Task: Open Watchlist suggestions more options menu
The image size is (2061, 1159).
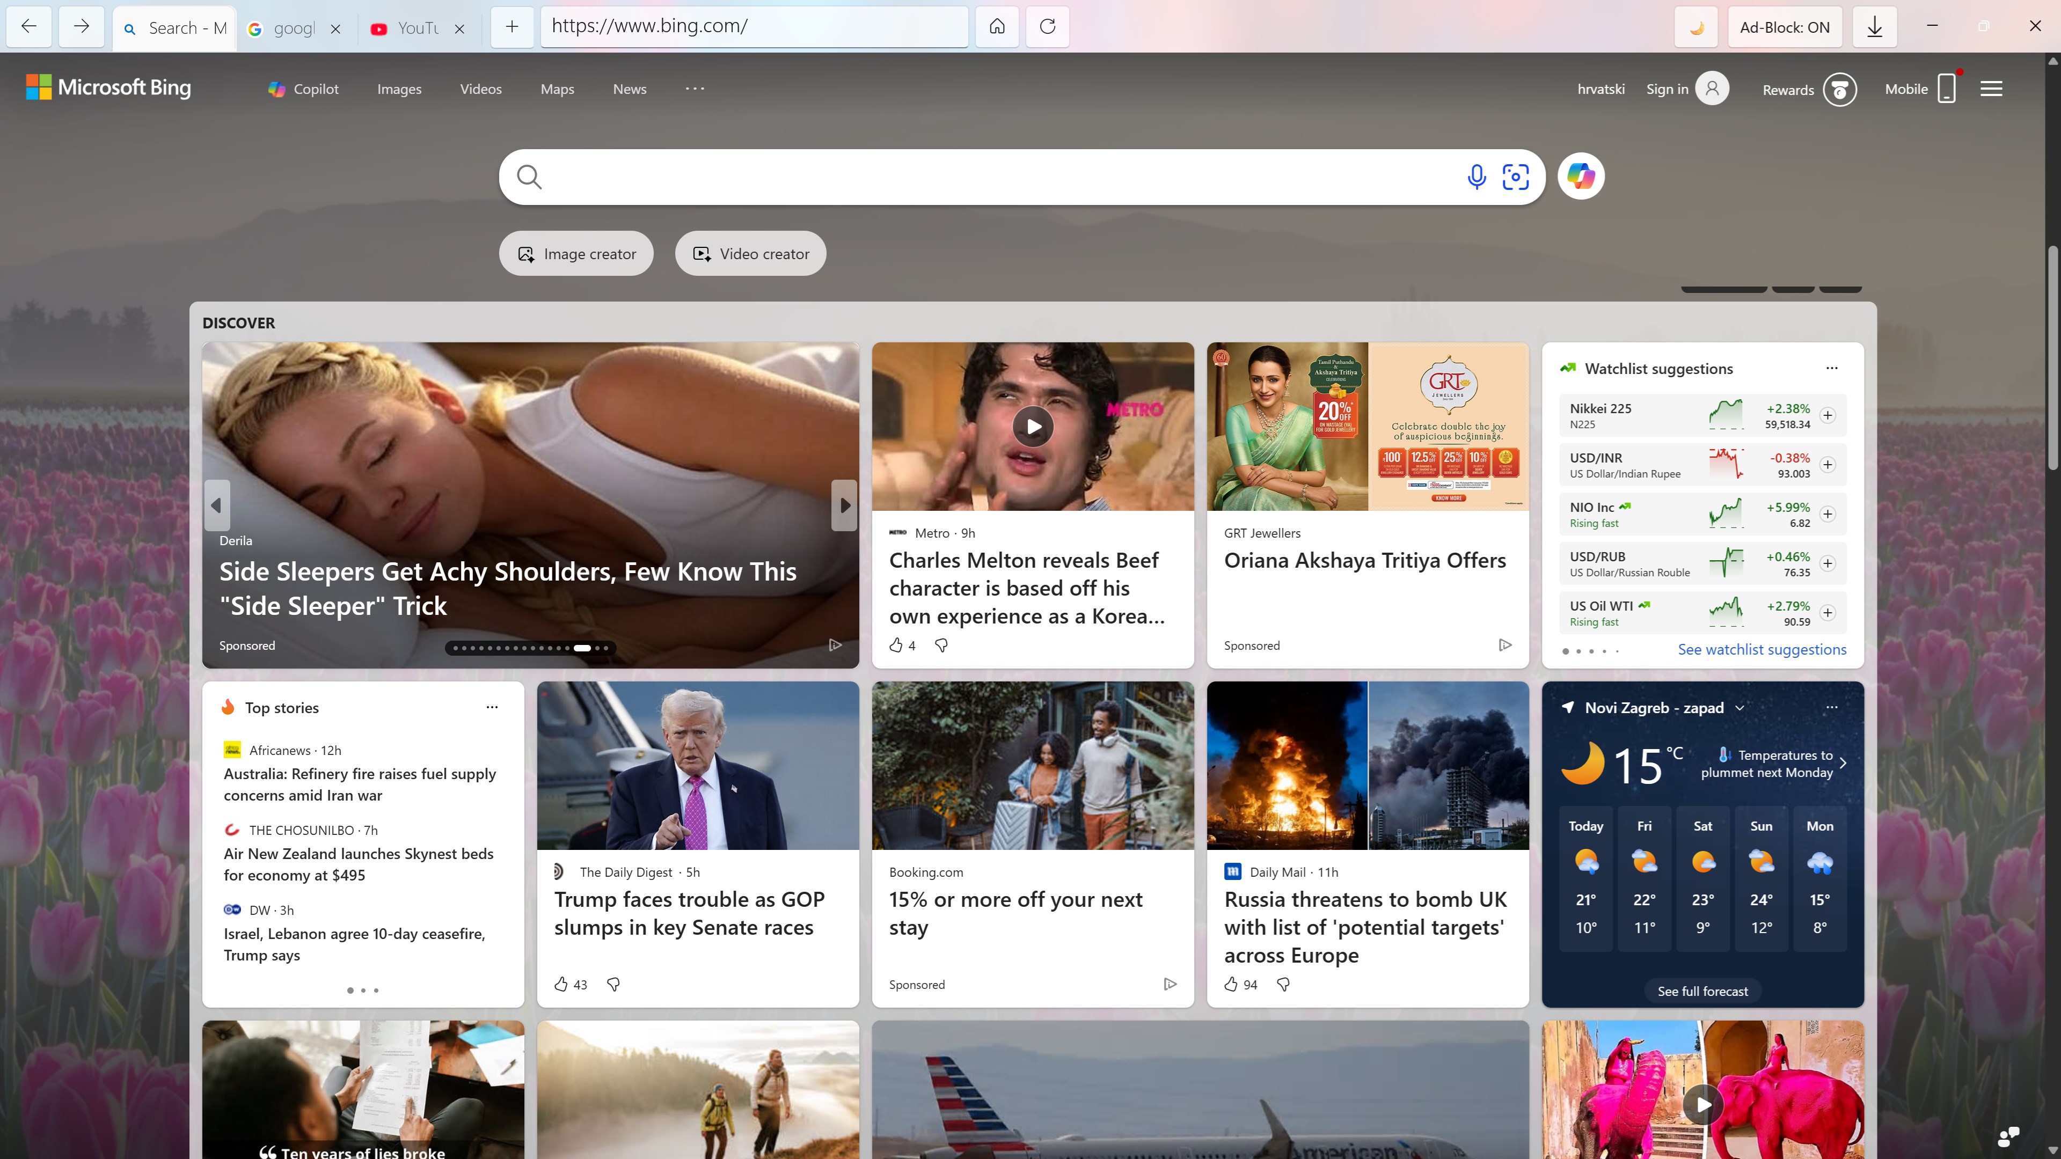Action: click(1831, 368)
